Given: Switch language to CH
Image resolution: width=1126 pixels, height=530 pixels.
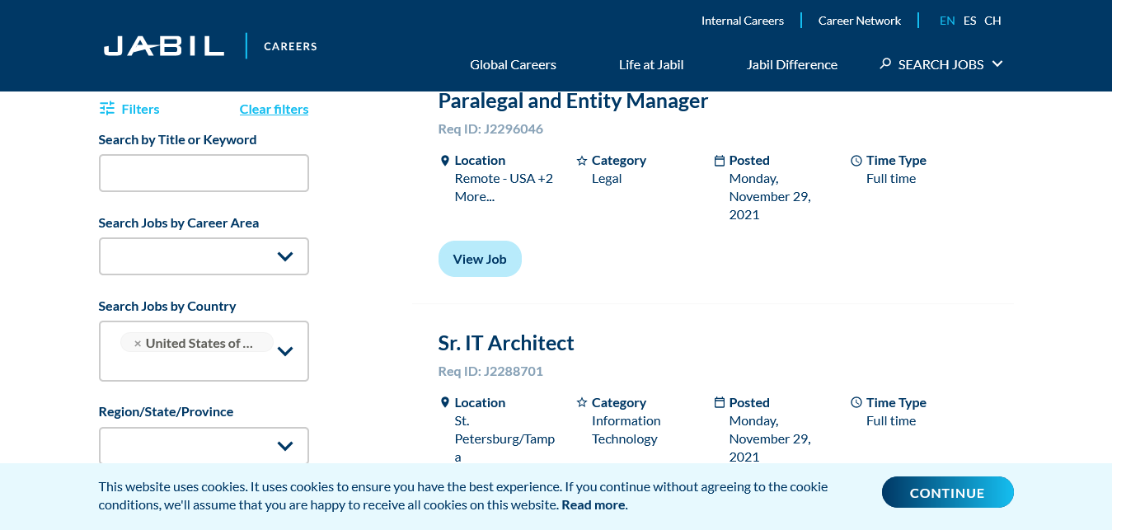Looking at the screenshot, I should 992,21.
